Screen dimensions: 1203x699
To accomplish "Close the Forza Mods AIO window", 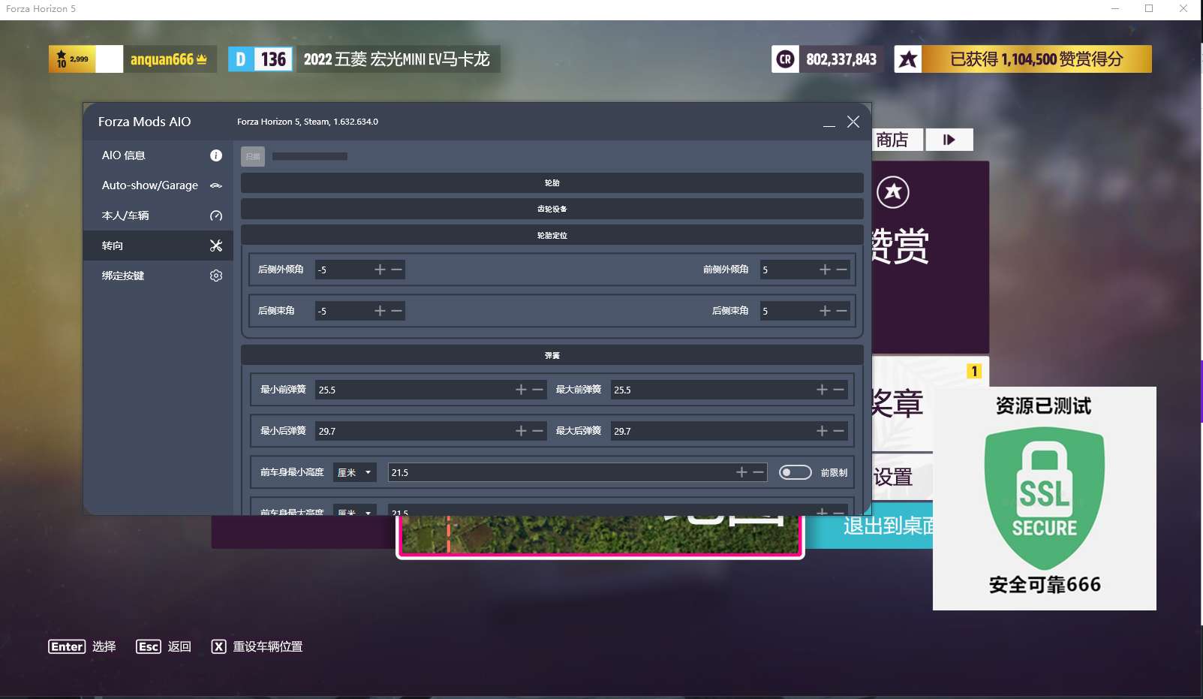I will (x=853, y=122).
